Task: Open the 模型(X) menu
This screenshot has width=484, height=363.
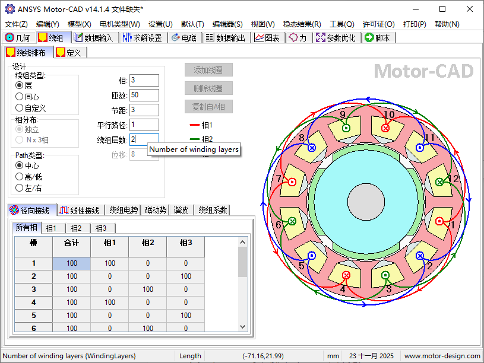Action: [80, 24]
